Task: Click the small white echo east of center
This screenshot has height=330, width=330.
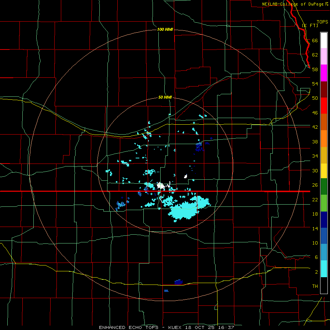Action: coord(186,176)
